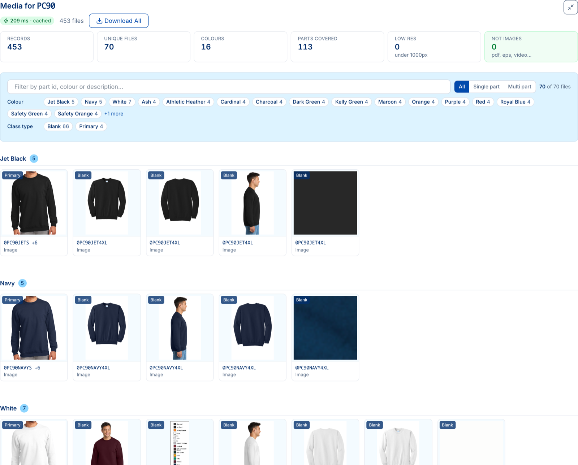Screen dimensions: 578x465
Task: Open the Jet Black fabric swatch
Action: 325,203
